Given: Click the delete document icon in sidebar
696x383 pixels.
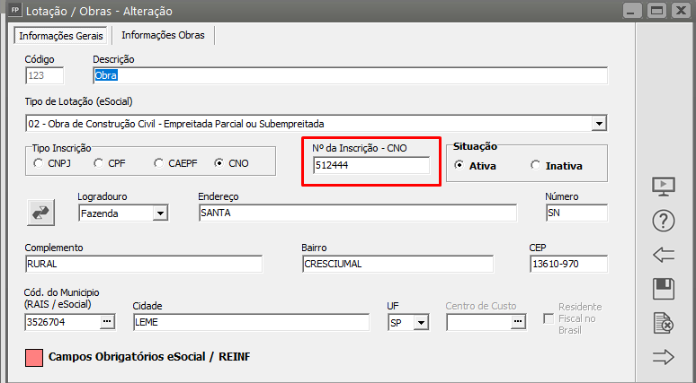Looking at the screenshot, I should point(663,323).
